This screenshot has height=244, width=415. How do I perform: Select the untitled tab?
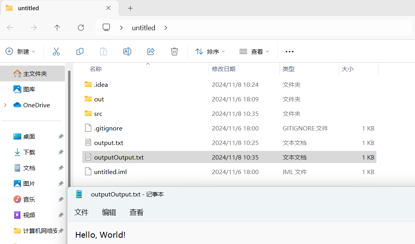(x=59, y=8)
